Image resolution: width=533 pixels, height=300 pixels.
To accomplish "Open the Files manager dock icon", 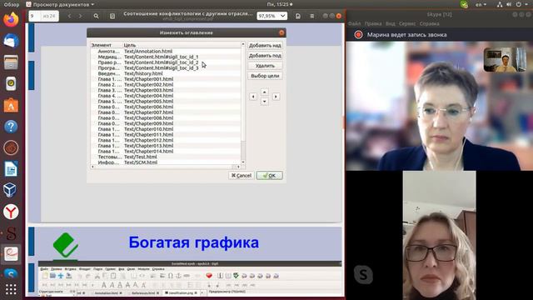I will (11, 62).
